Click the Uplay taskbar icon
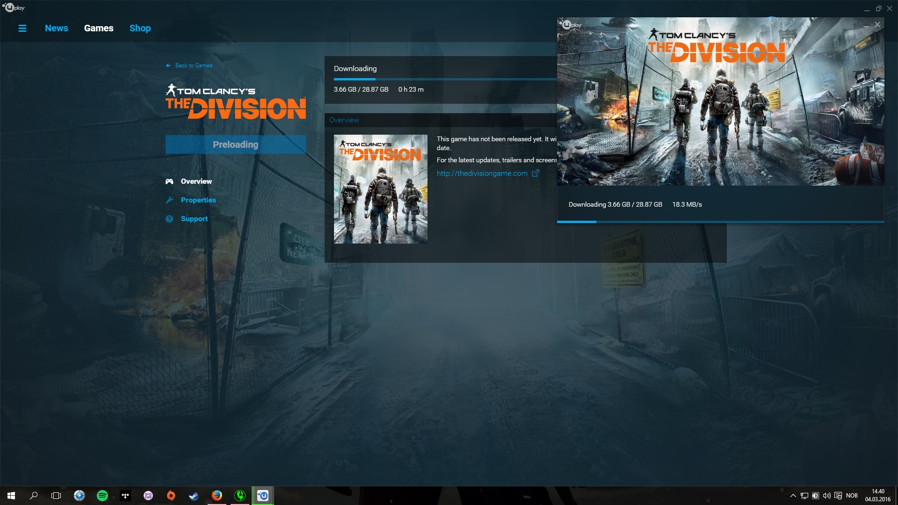Image resolution: width=898 pixels, height=505 pixels. point(263,496)
